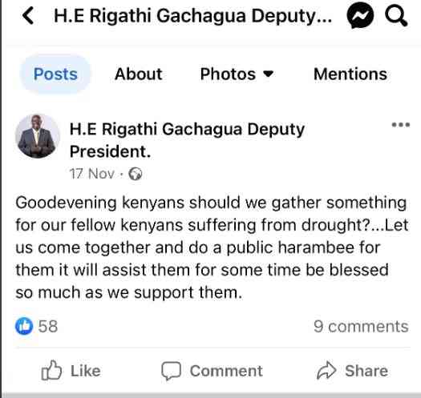This screenshot has width=421, height=398.
Task: View the 9 comments link
Action: pos(361,327)
